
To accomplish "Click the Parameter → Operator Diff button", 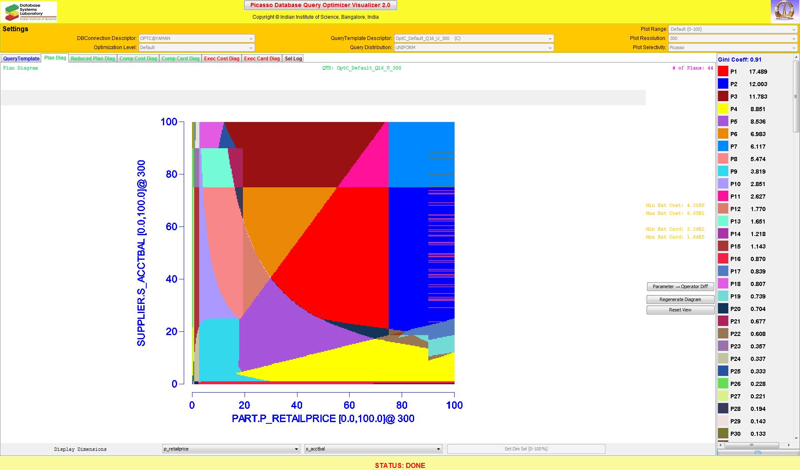I will click(680, 286).
